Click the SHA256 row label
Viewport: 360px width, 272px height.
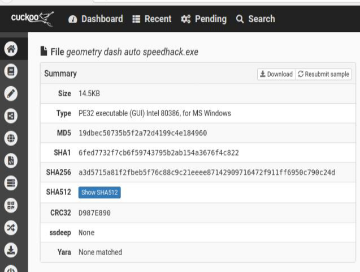[x=59, y=172]
